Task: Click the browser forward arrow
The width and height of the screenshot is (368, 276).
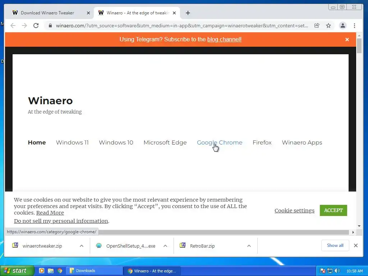Action: click(24, 26)
